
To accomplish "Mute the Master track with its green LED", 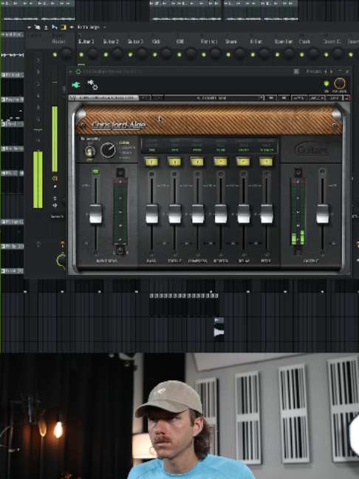I will 55,55.
